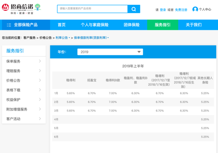Click the chevron arrow next to 表格下载
The width and height of the screenshot is (218, 153).
pos(40,90)
